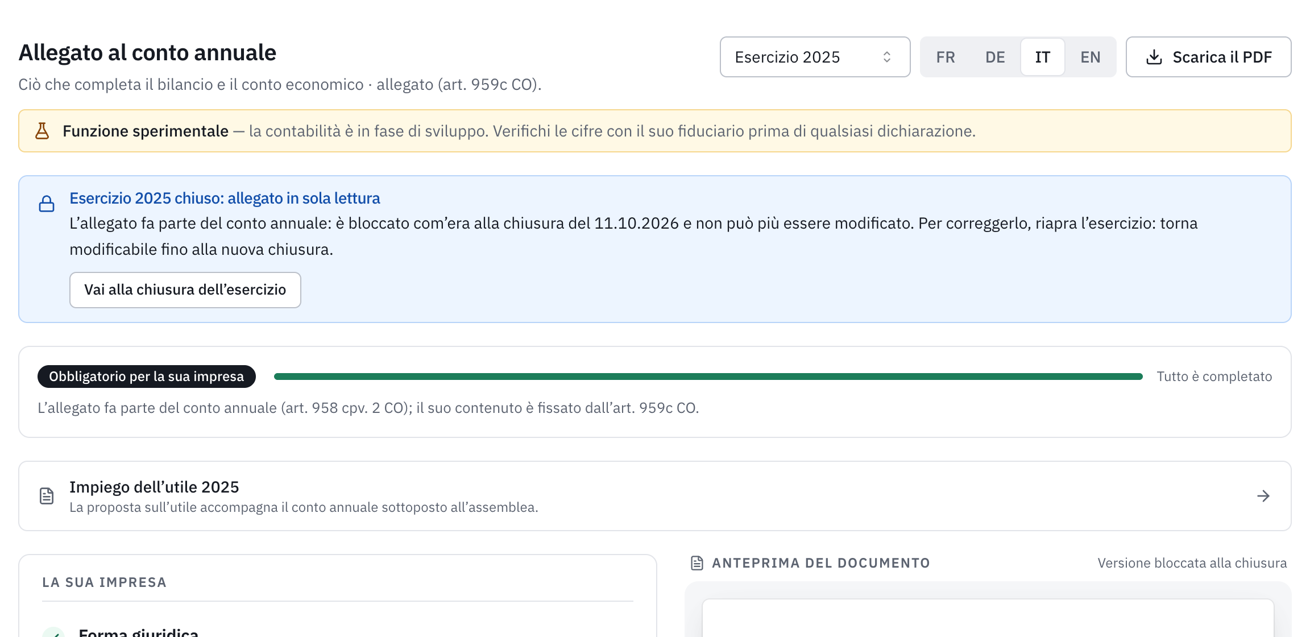1310x637 pixels.
Task: Click the Esercizio 2025 chiuso heading
Action: 225,198
